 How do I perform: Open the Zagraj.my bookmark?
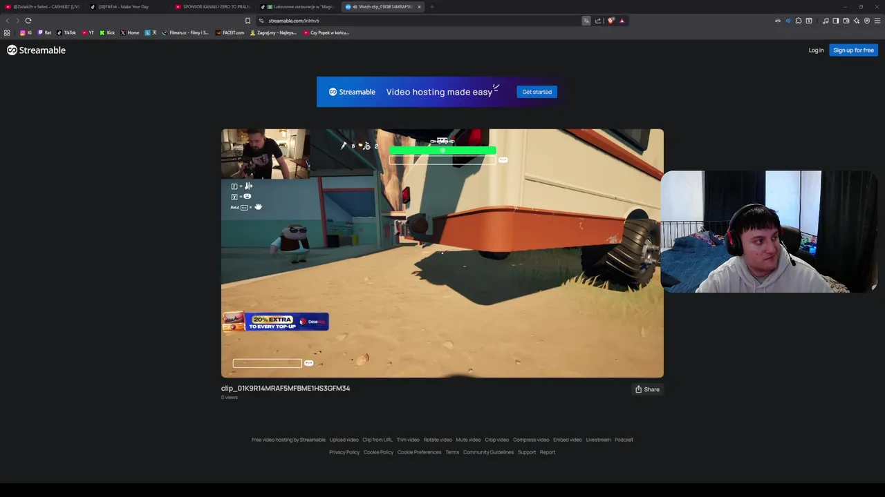(x=274, y=32)
